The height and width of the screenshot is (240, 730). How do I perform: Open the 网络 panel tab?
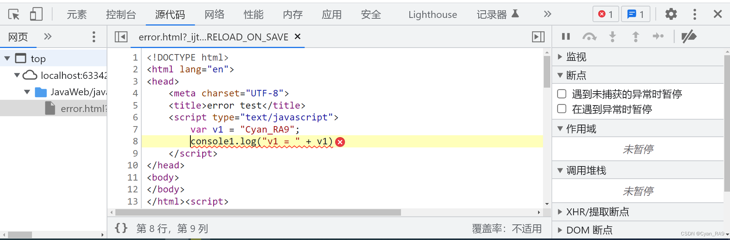(x=214, y=14)
